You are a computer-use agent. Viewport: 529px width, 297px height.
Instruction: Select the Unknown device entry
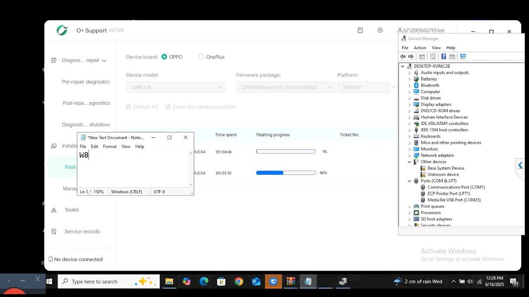[443, 174]
